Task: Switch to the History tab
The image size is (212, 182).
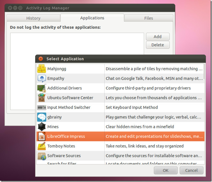Action: [33, 18]
